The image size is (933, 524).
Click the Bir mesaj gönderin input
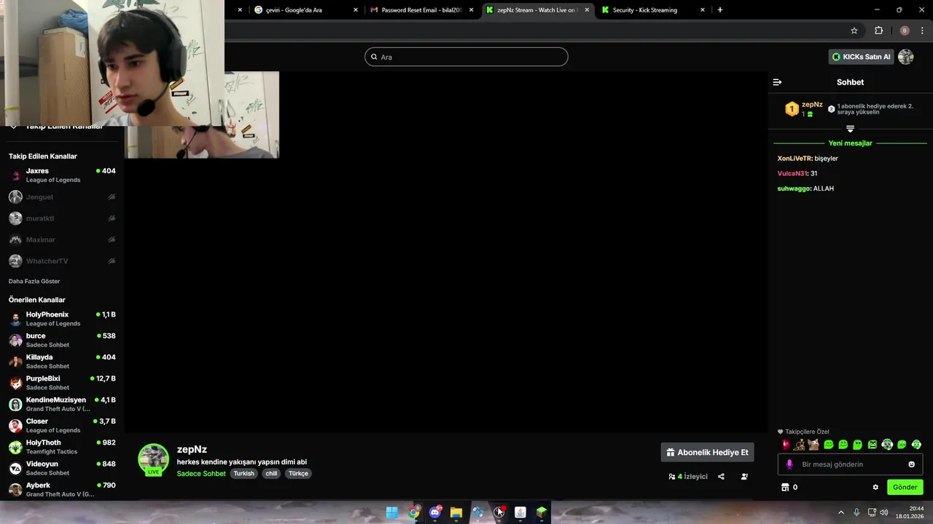[x=850, y=464]
